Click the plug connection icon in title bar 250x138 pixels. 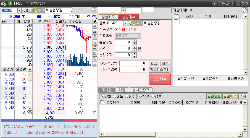click(214, 3)
